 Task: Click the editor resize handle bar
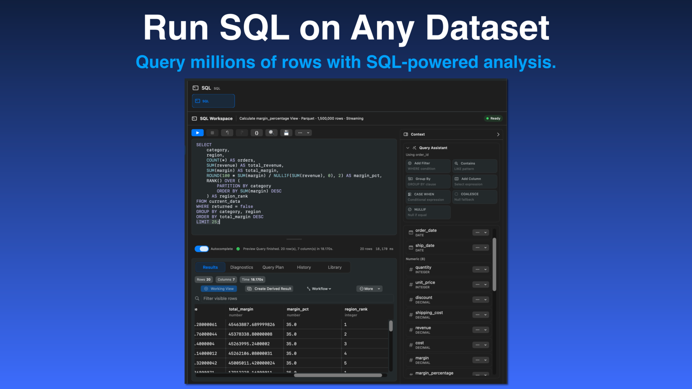(294, 239)
